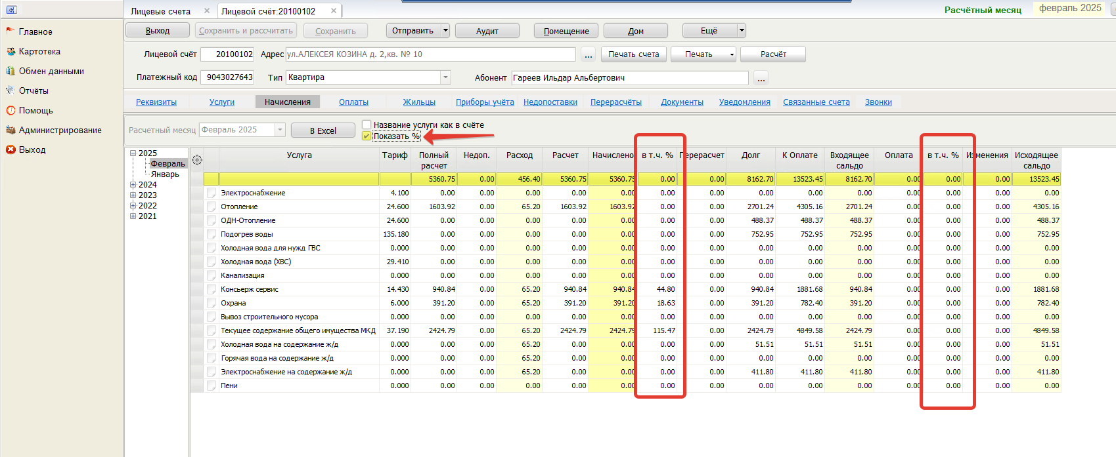Viewport: 1116px width, 457px height.
Task: Click the Расчёт button
Action: point(773,54)
